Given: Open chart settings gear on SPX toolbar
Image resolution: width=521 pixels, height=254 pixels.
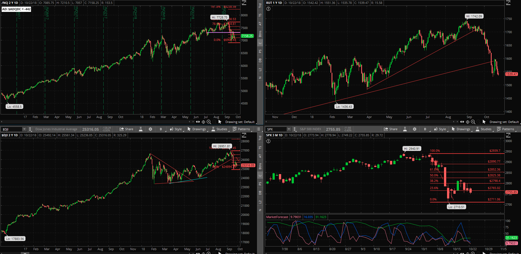Looking at the screenshot, I should coord(415,129).
